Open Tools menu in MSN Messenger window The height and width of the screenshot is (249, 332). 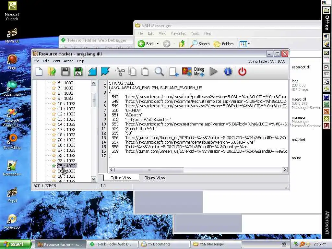click(195, 33)
